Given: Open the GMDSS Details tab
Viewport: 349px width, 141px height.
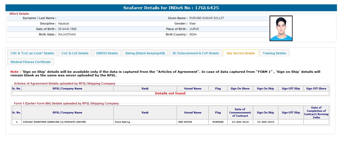Looking at the screenshot, I should [107, 53].
